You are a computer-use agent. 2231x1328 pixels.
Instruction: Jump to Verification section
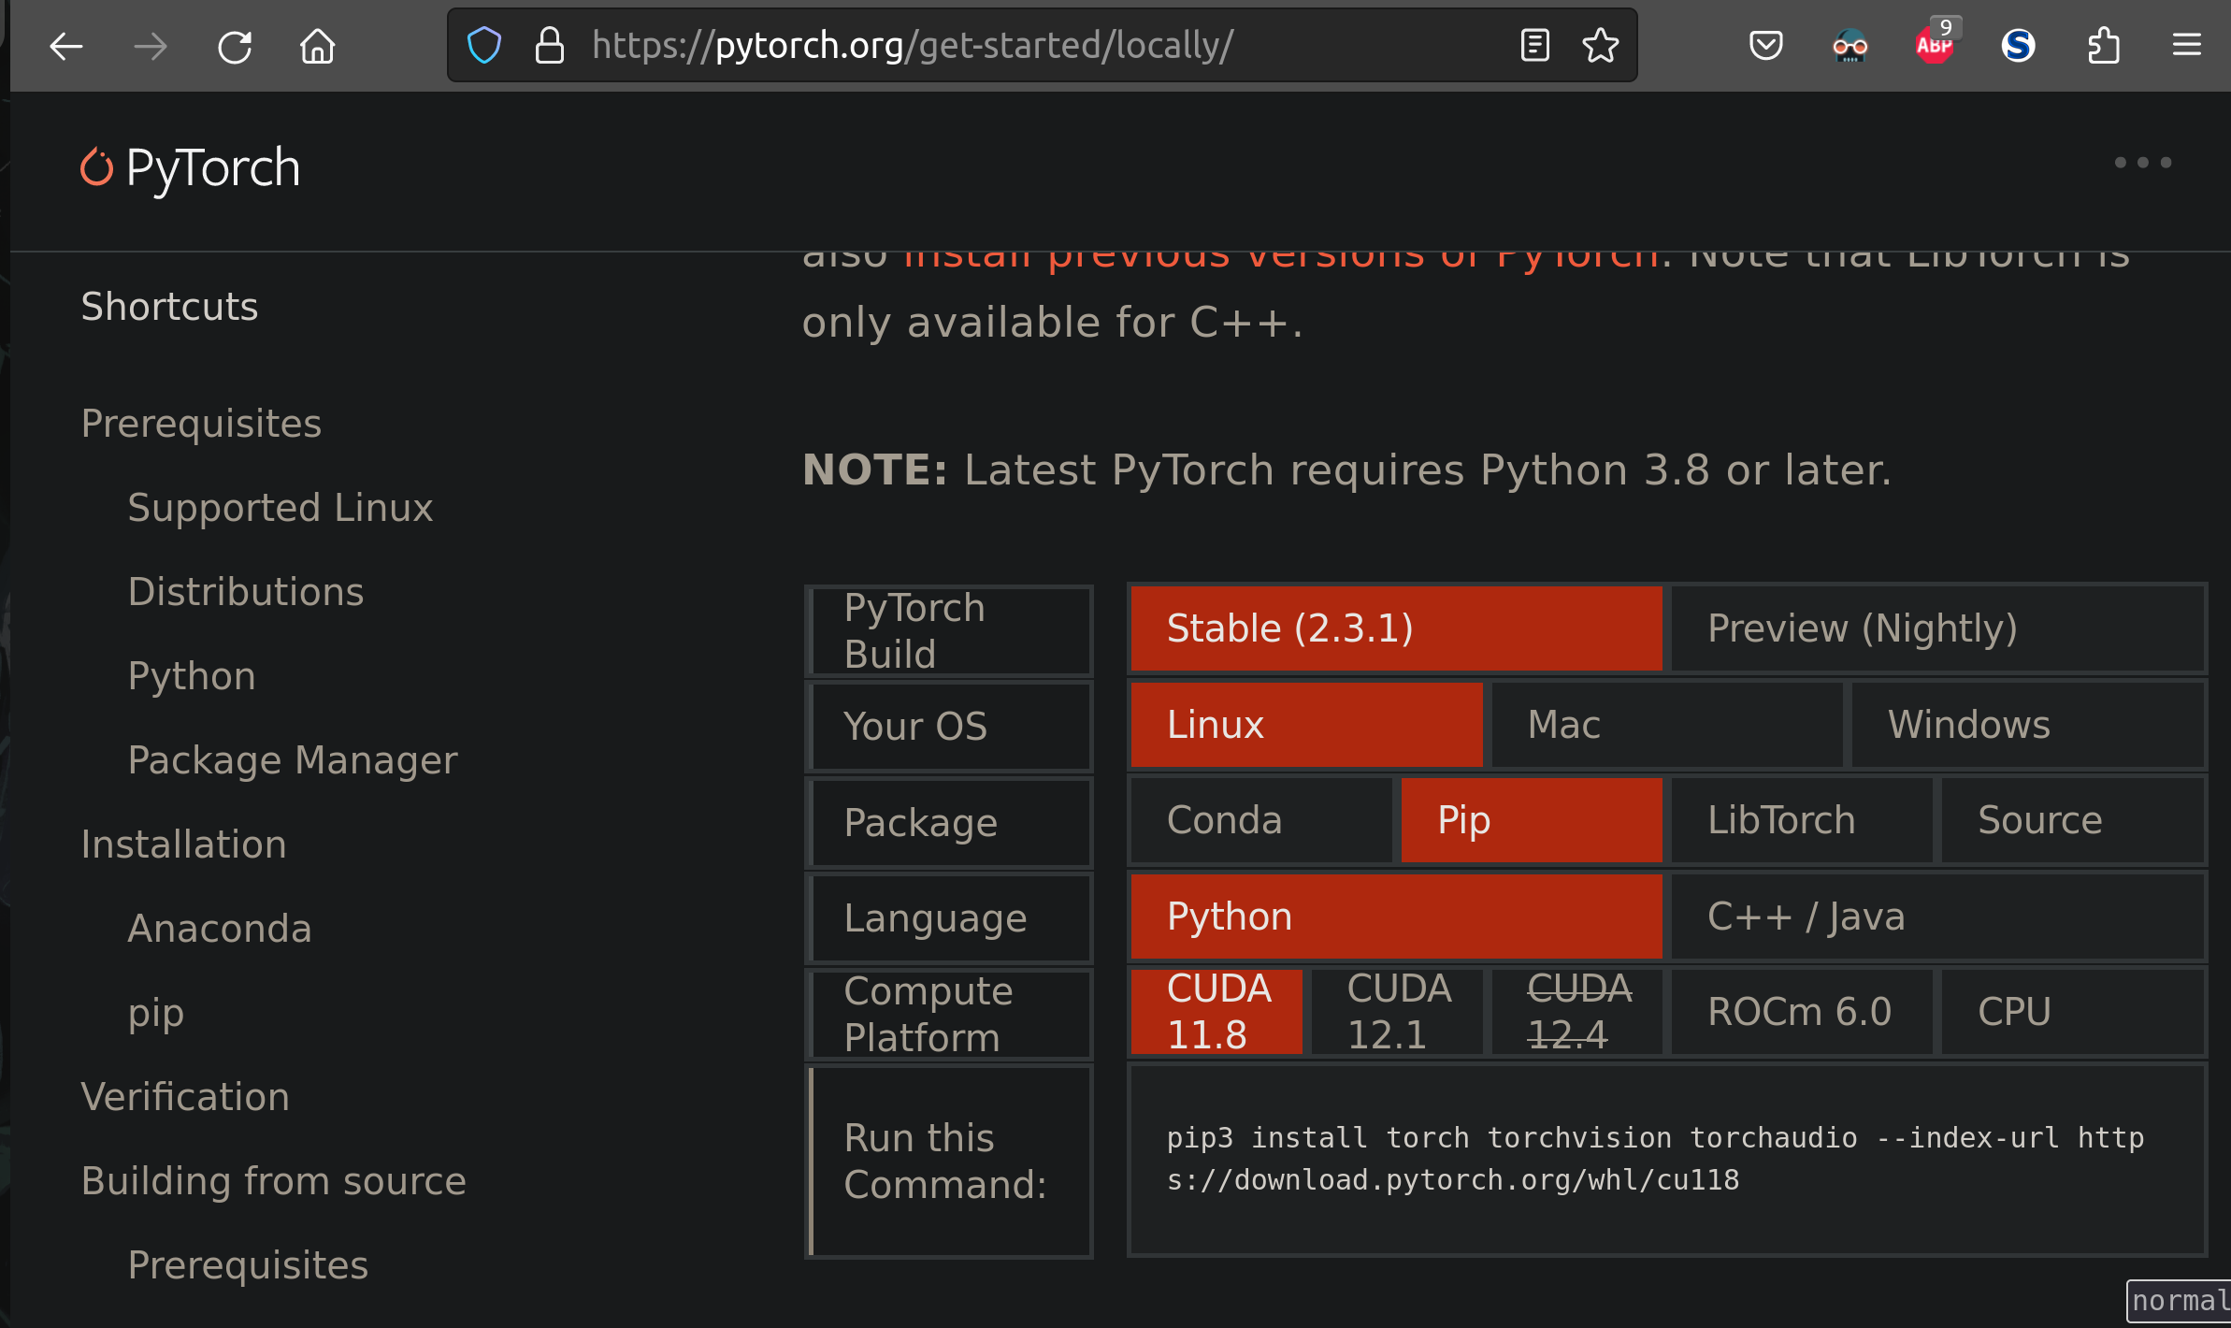[185, 1097]
